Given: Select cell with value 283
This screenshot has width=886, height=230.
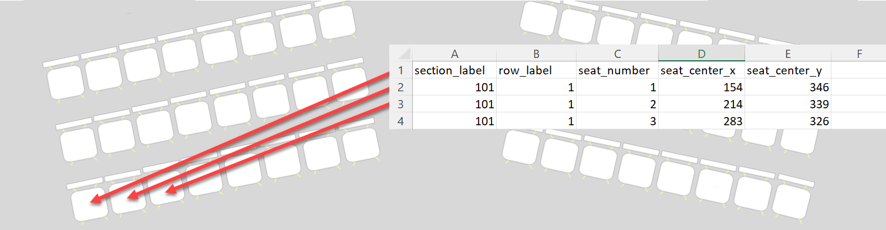Looking at the screenshot, I should 702,121.
